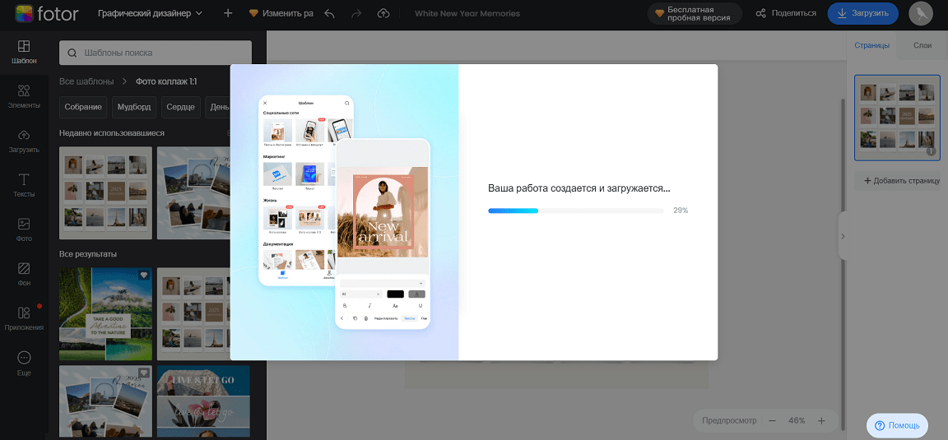
Task: Zoom in with the plus button
Action: (x=821, y=420)
